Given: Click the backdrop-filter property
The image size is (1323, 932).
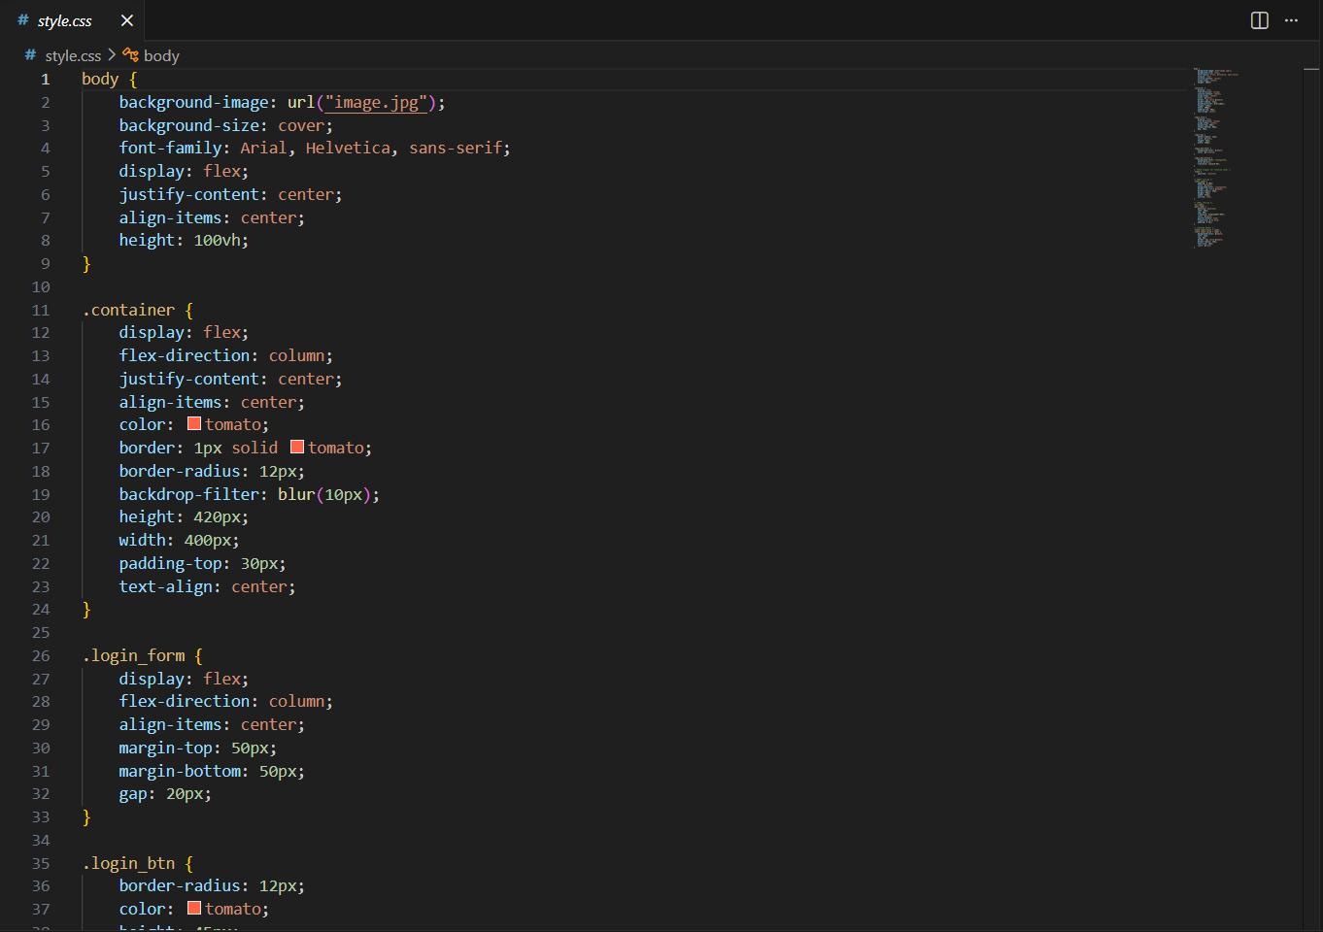Looking at the screenshot, I should (x=189, y=495).
